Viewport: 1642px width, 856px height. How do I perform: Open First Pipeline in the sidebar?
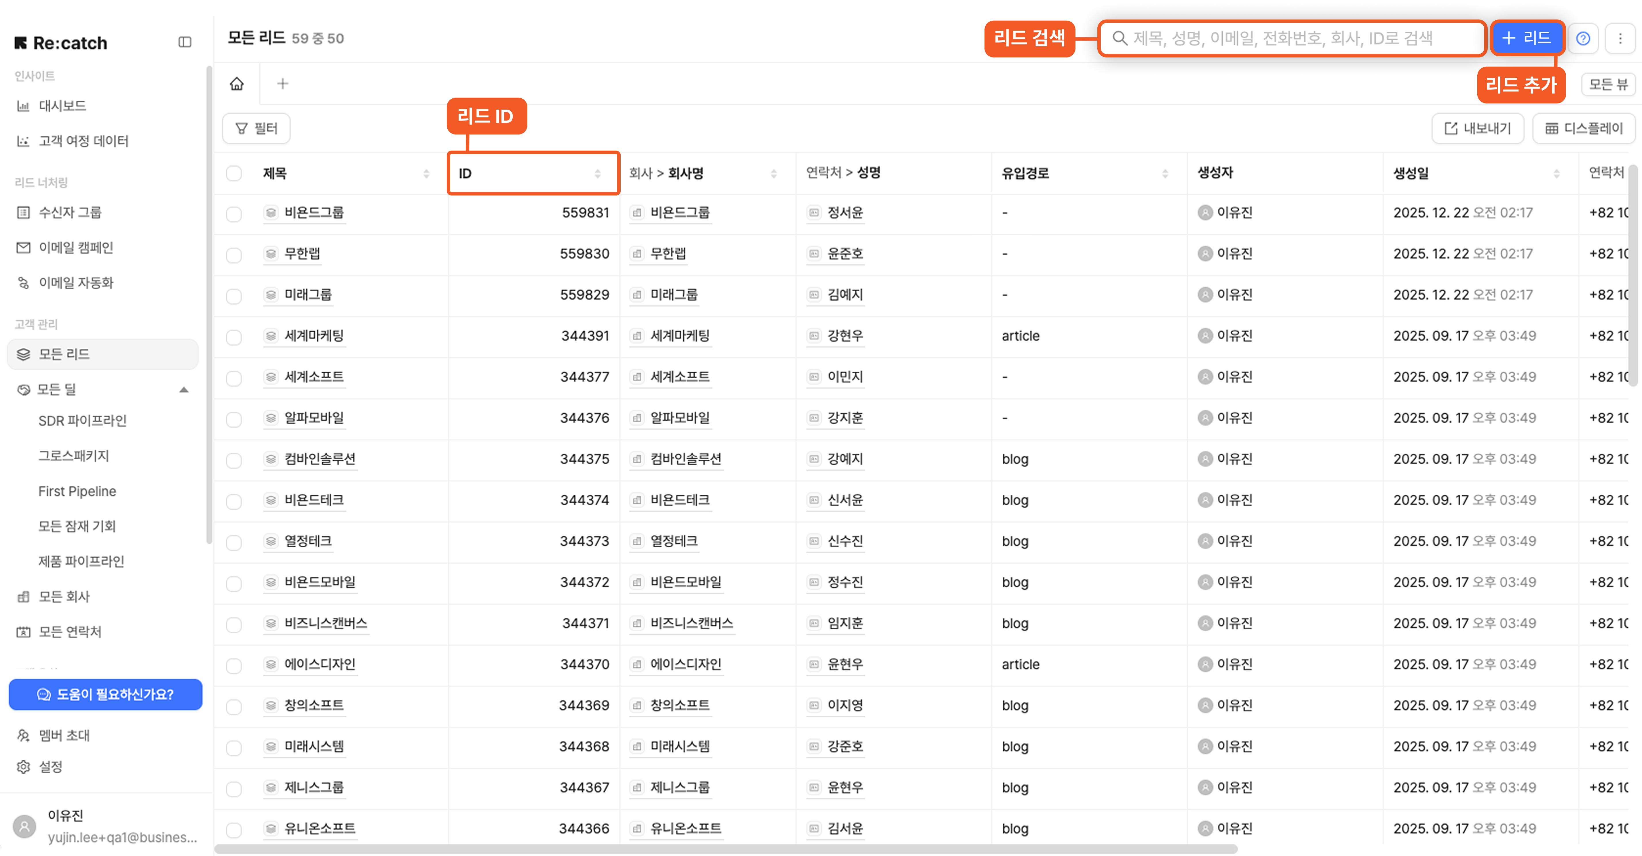77,491
